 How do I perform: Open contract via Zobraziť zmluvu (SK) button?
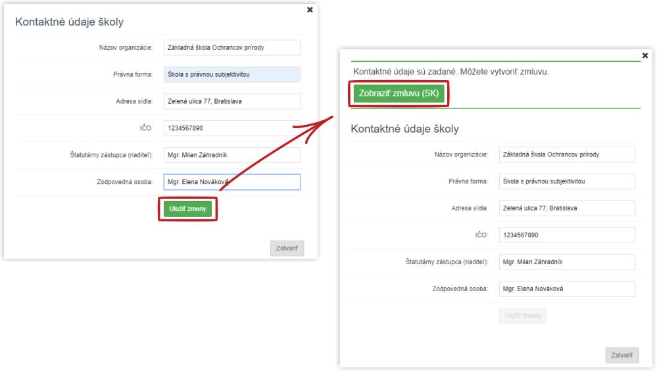pyautogui.click(x=399, y=93)
